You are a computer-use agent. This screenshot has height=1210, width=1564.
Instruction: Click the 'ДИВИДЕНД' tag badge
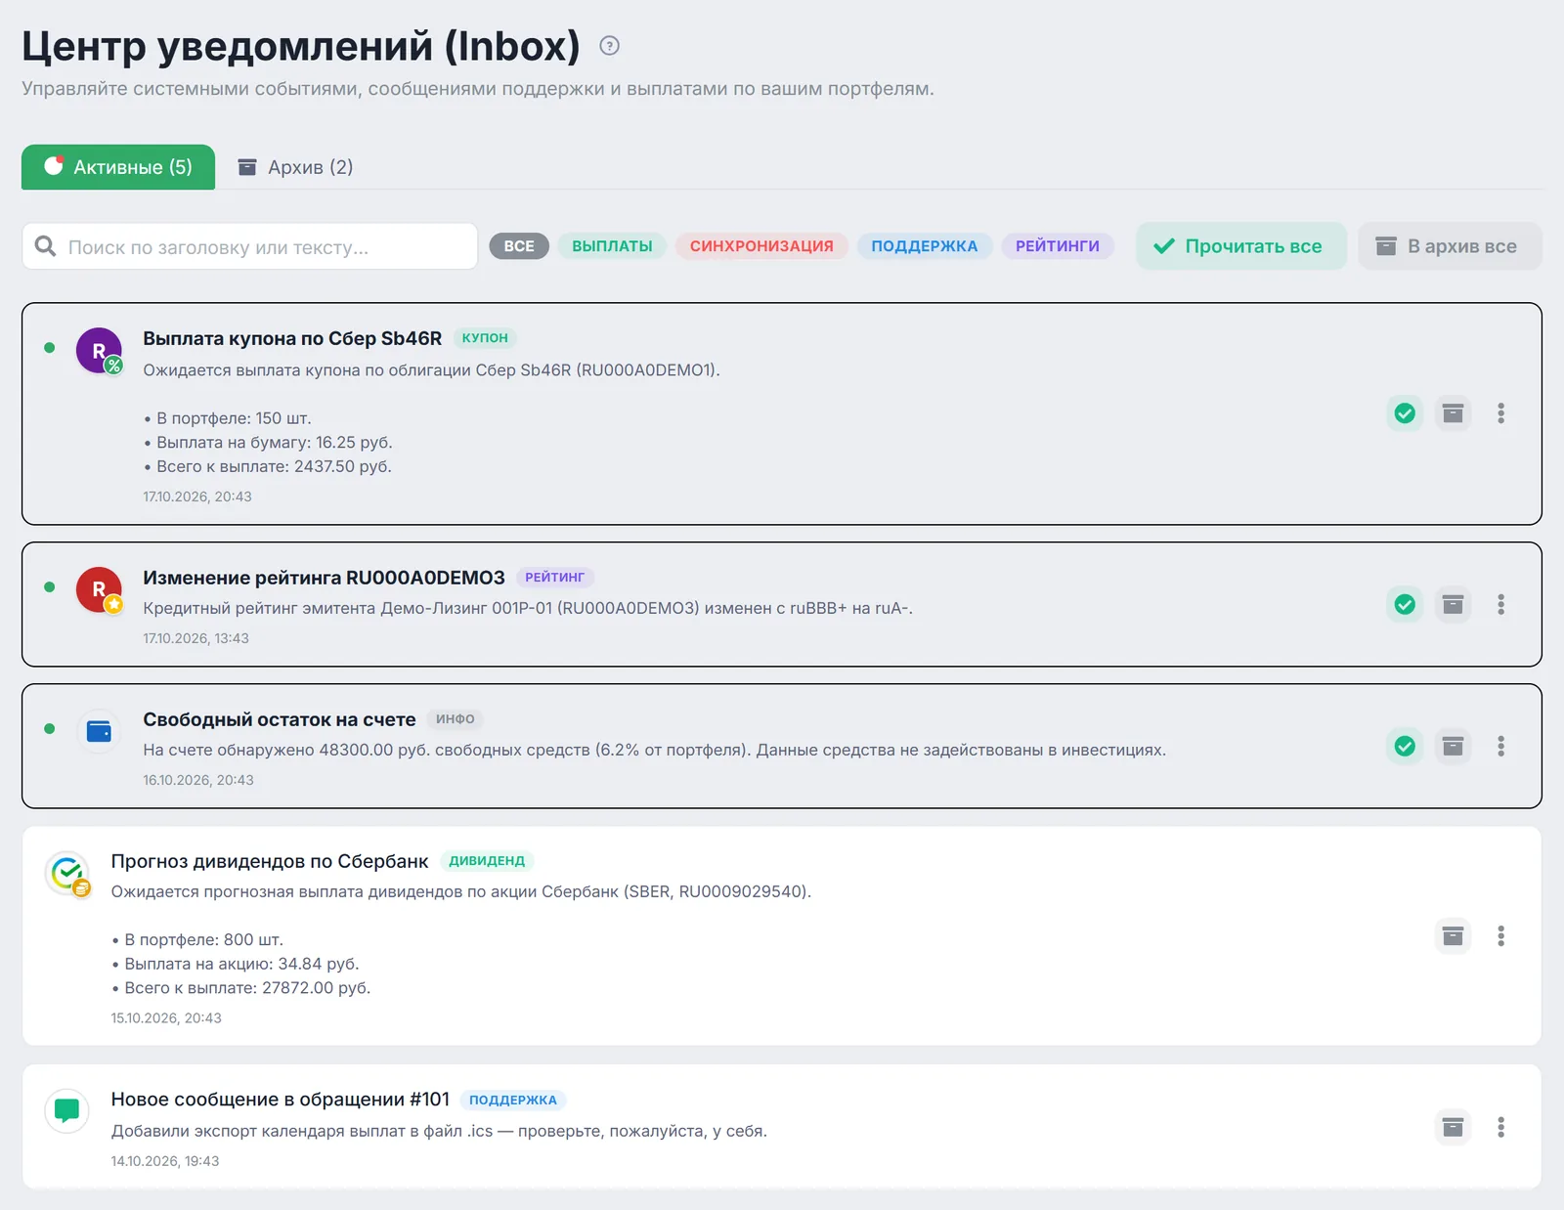point(487,861)
